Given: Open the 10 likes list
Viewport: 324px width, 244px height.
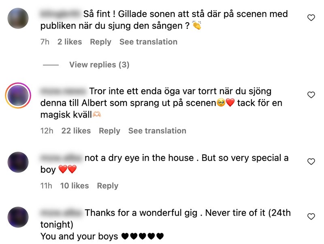Looking at the screenshot, I should (x=75, y=186).
